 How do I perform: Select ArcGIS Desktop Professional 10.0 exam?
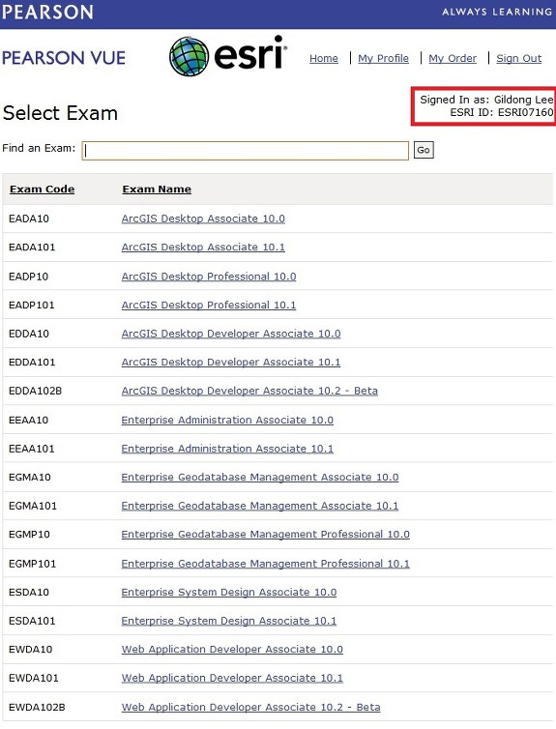(x=209, y=277)
